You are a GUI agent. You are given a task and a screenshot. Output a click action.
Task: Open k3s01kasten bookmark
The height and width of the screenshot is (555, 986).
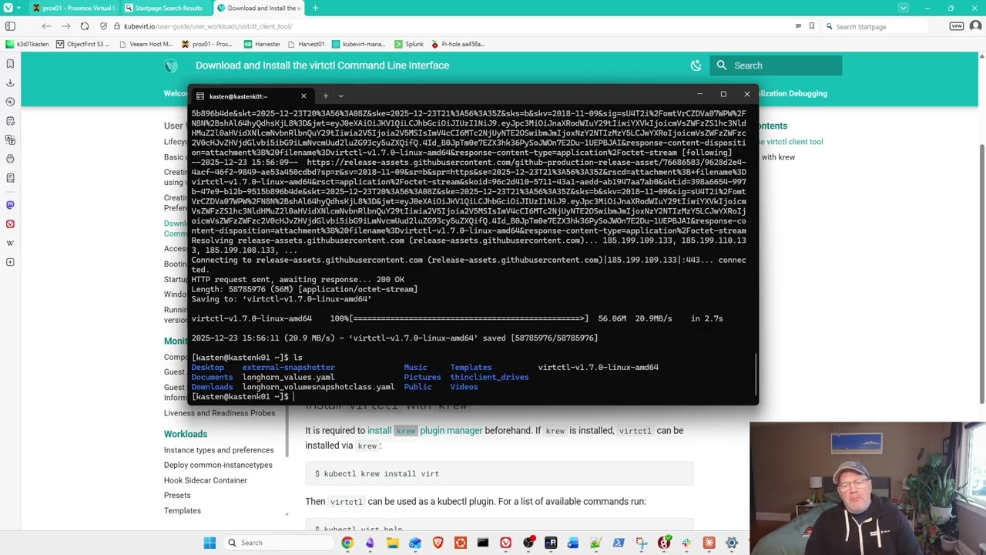[25, 44]
